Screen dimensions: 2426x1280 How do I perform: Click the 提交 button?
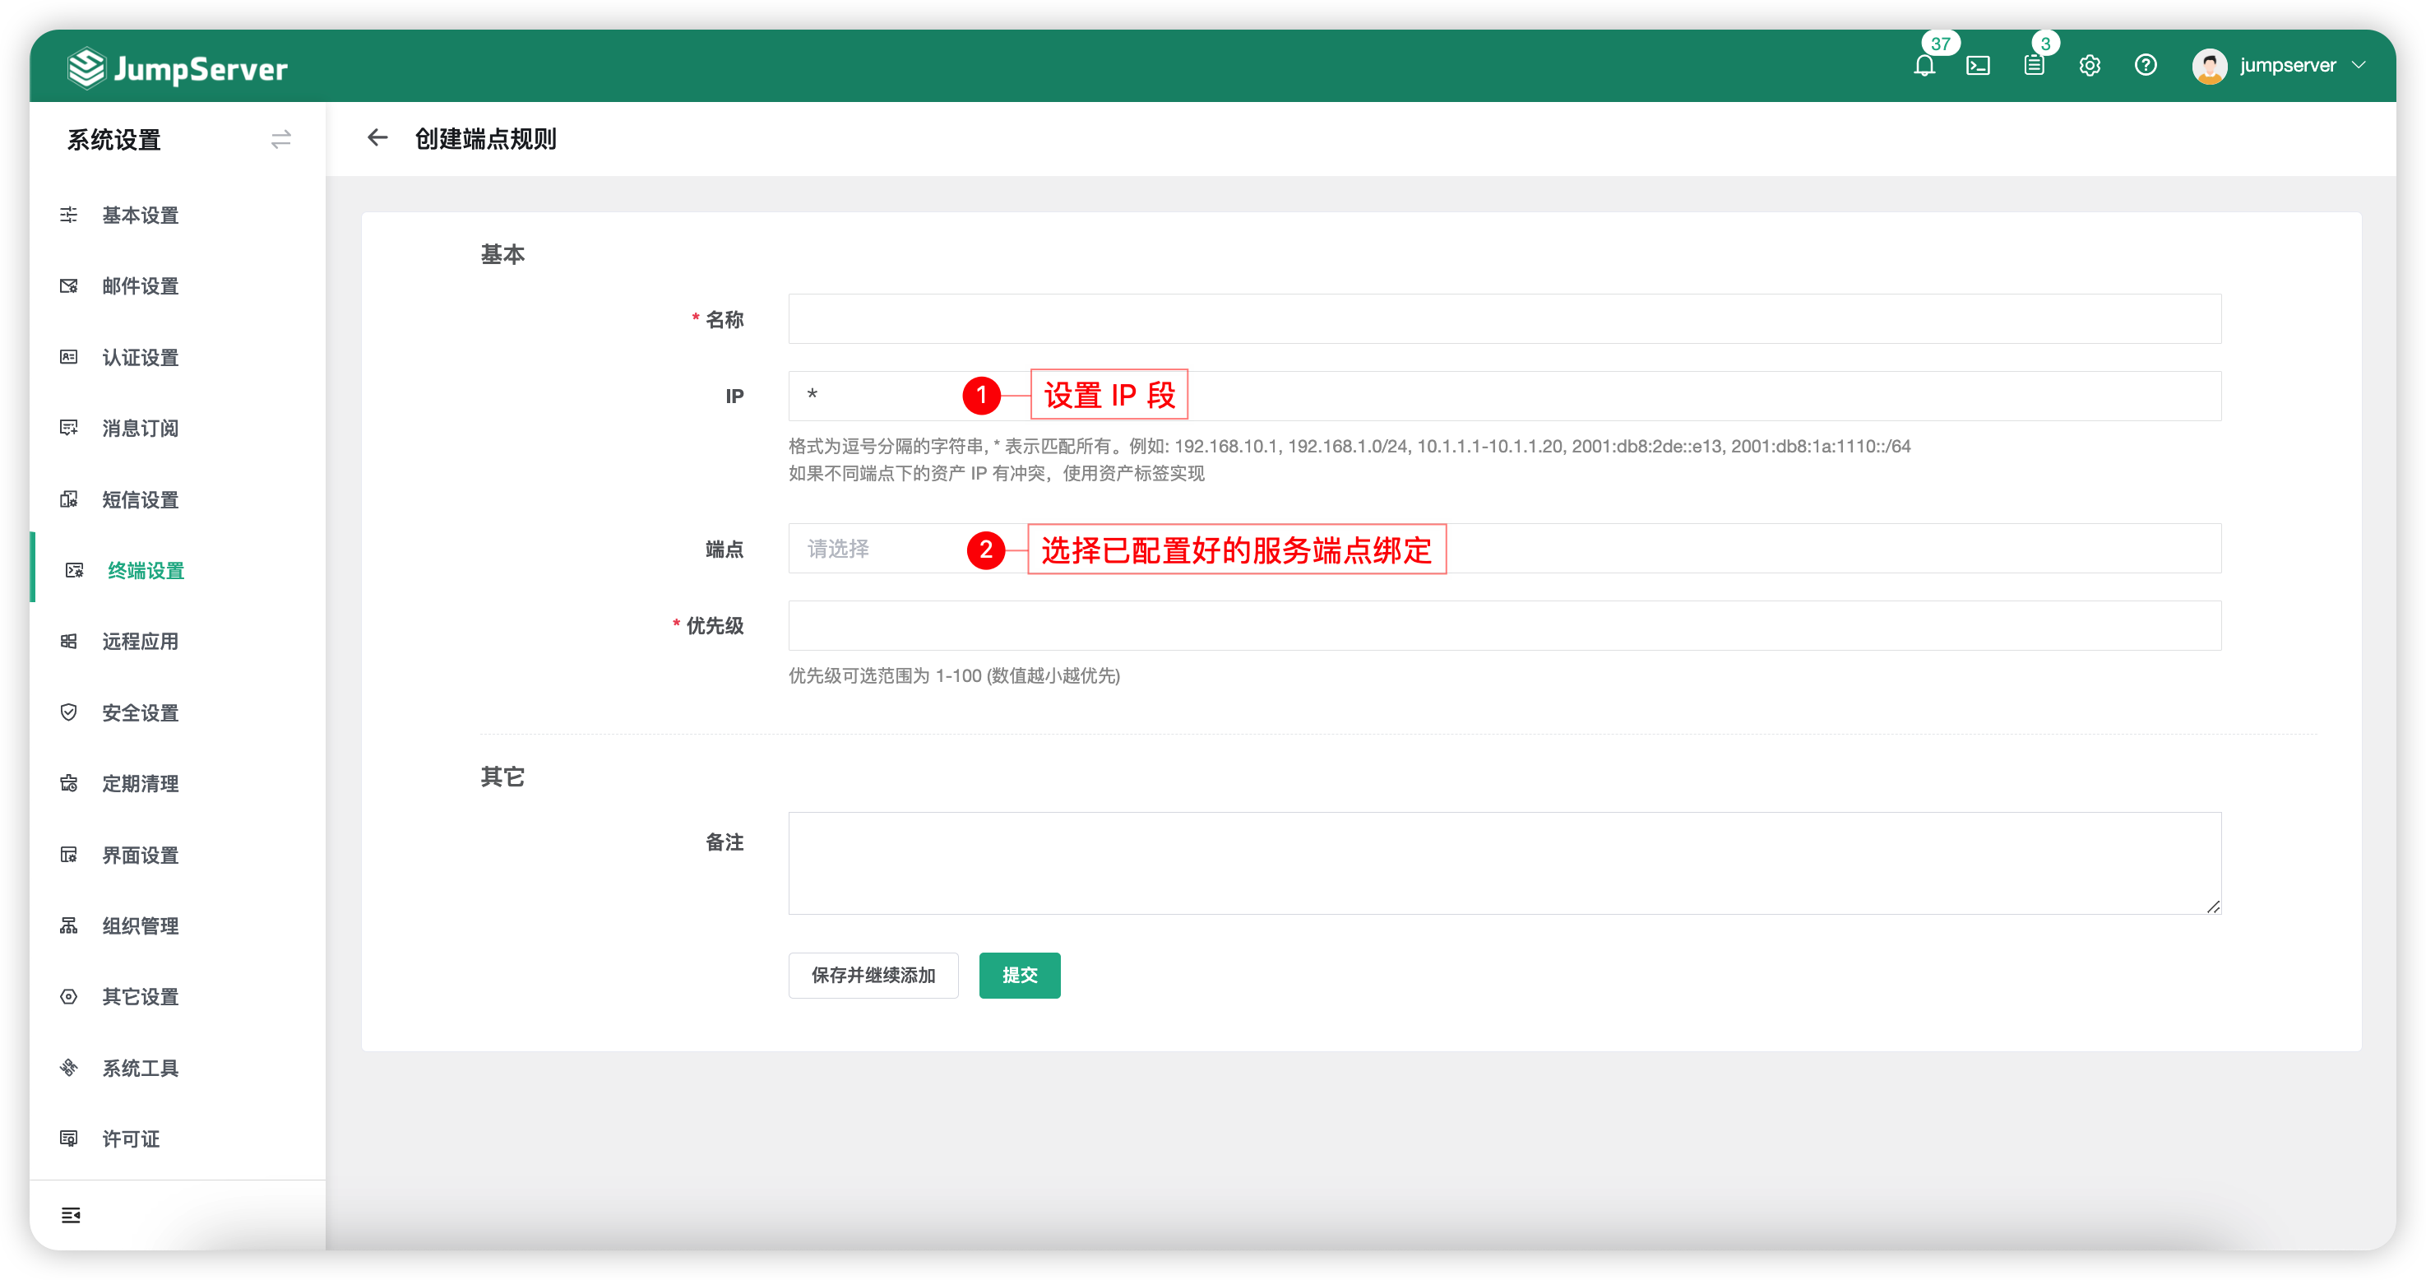click(1019, 975)
